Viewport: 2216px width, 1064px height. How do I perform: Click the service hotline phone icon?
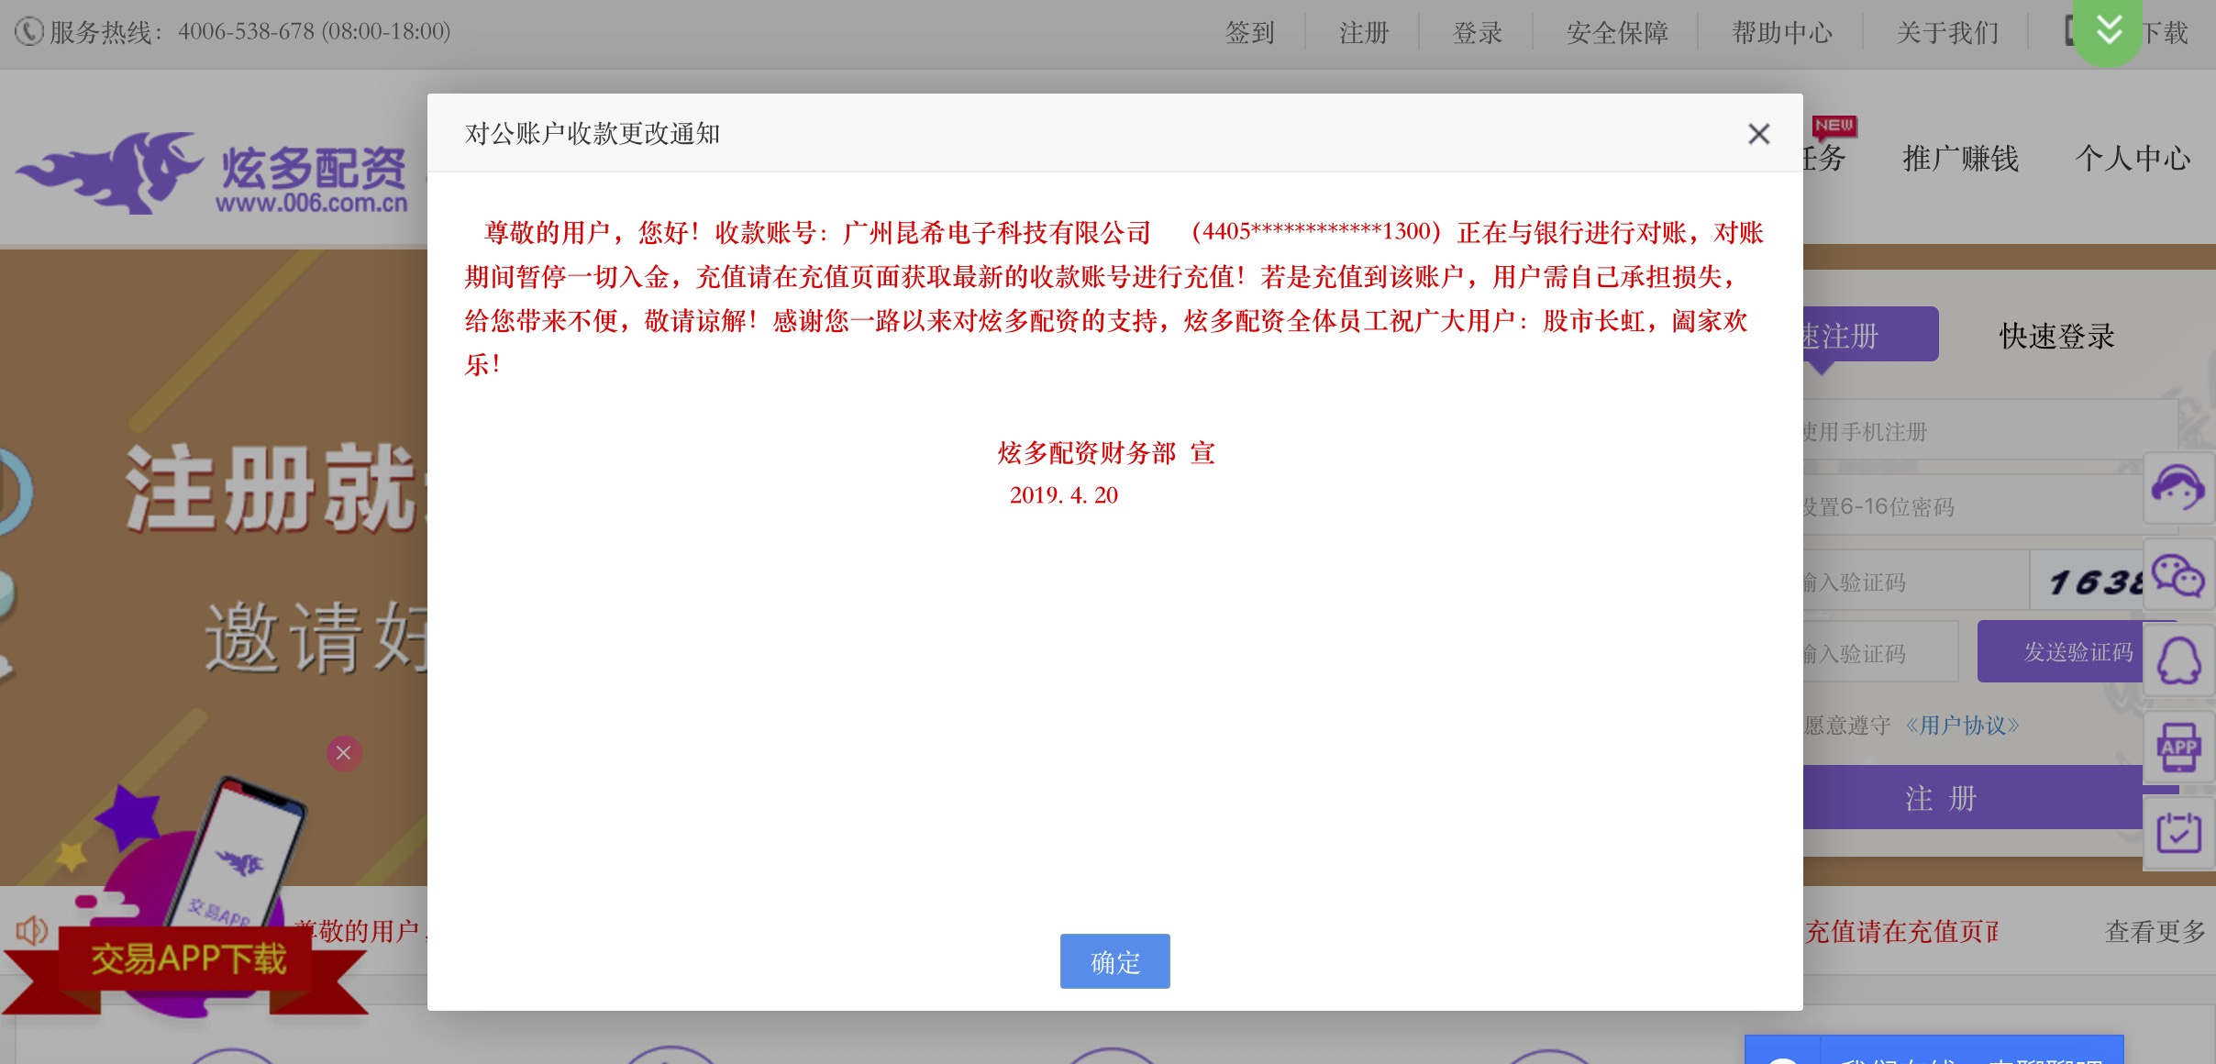click(x=28, y=30)
